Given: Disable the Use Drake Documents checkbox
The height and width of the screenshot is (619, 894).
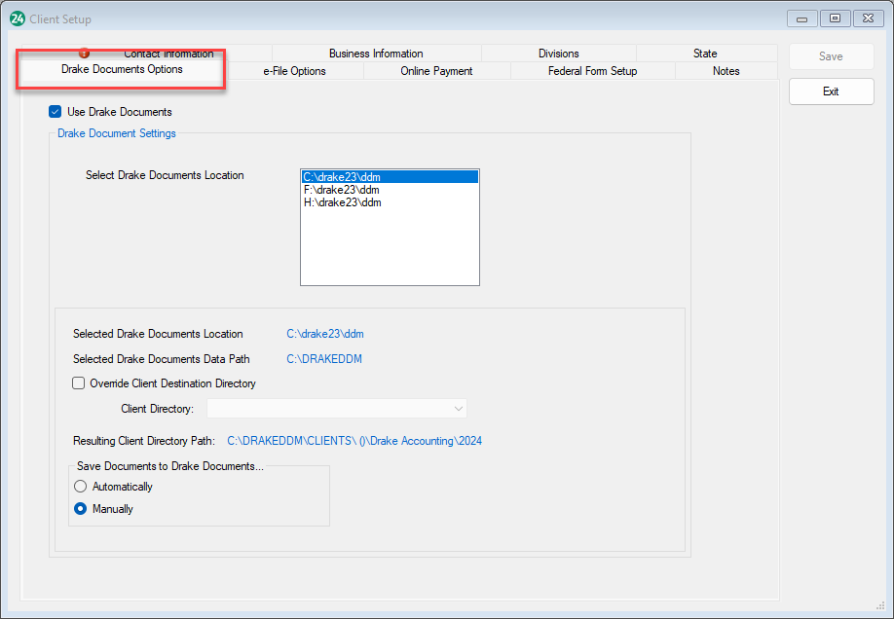Looking at the screenshot, I should [56, 111].
